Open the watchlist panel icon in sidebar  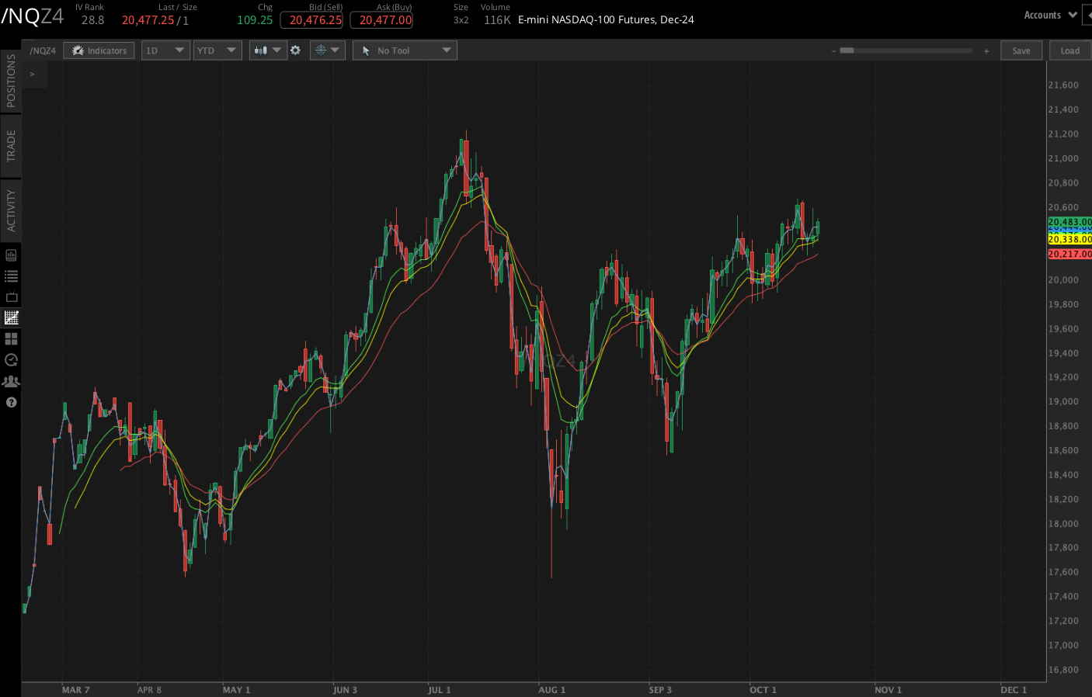point(11,276)
